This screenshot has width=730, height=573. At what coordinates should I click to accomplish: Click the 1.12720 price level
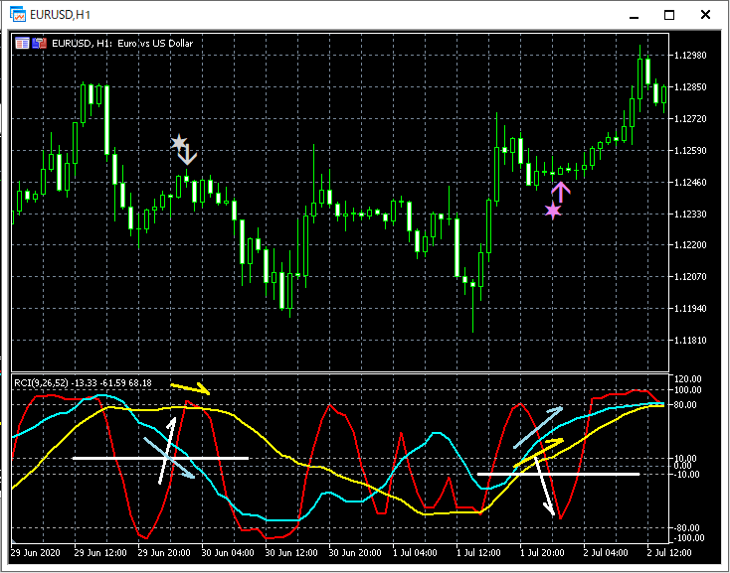pos(690,119)
